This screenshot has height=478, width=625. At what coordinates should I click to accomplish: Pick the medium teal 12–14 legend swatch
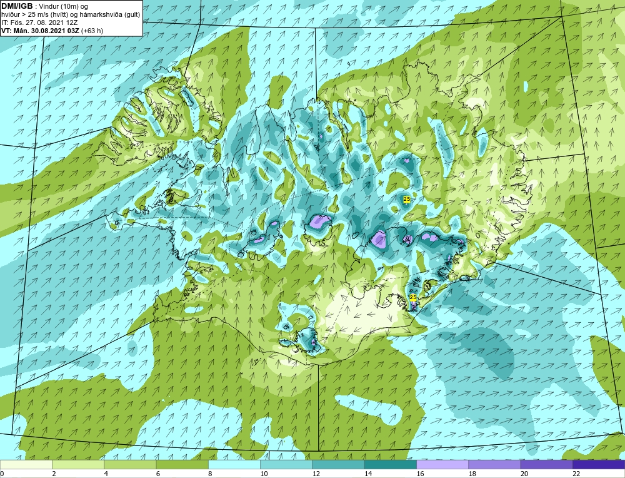[x=338, y=464]
